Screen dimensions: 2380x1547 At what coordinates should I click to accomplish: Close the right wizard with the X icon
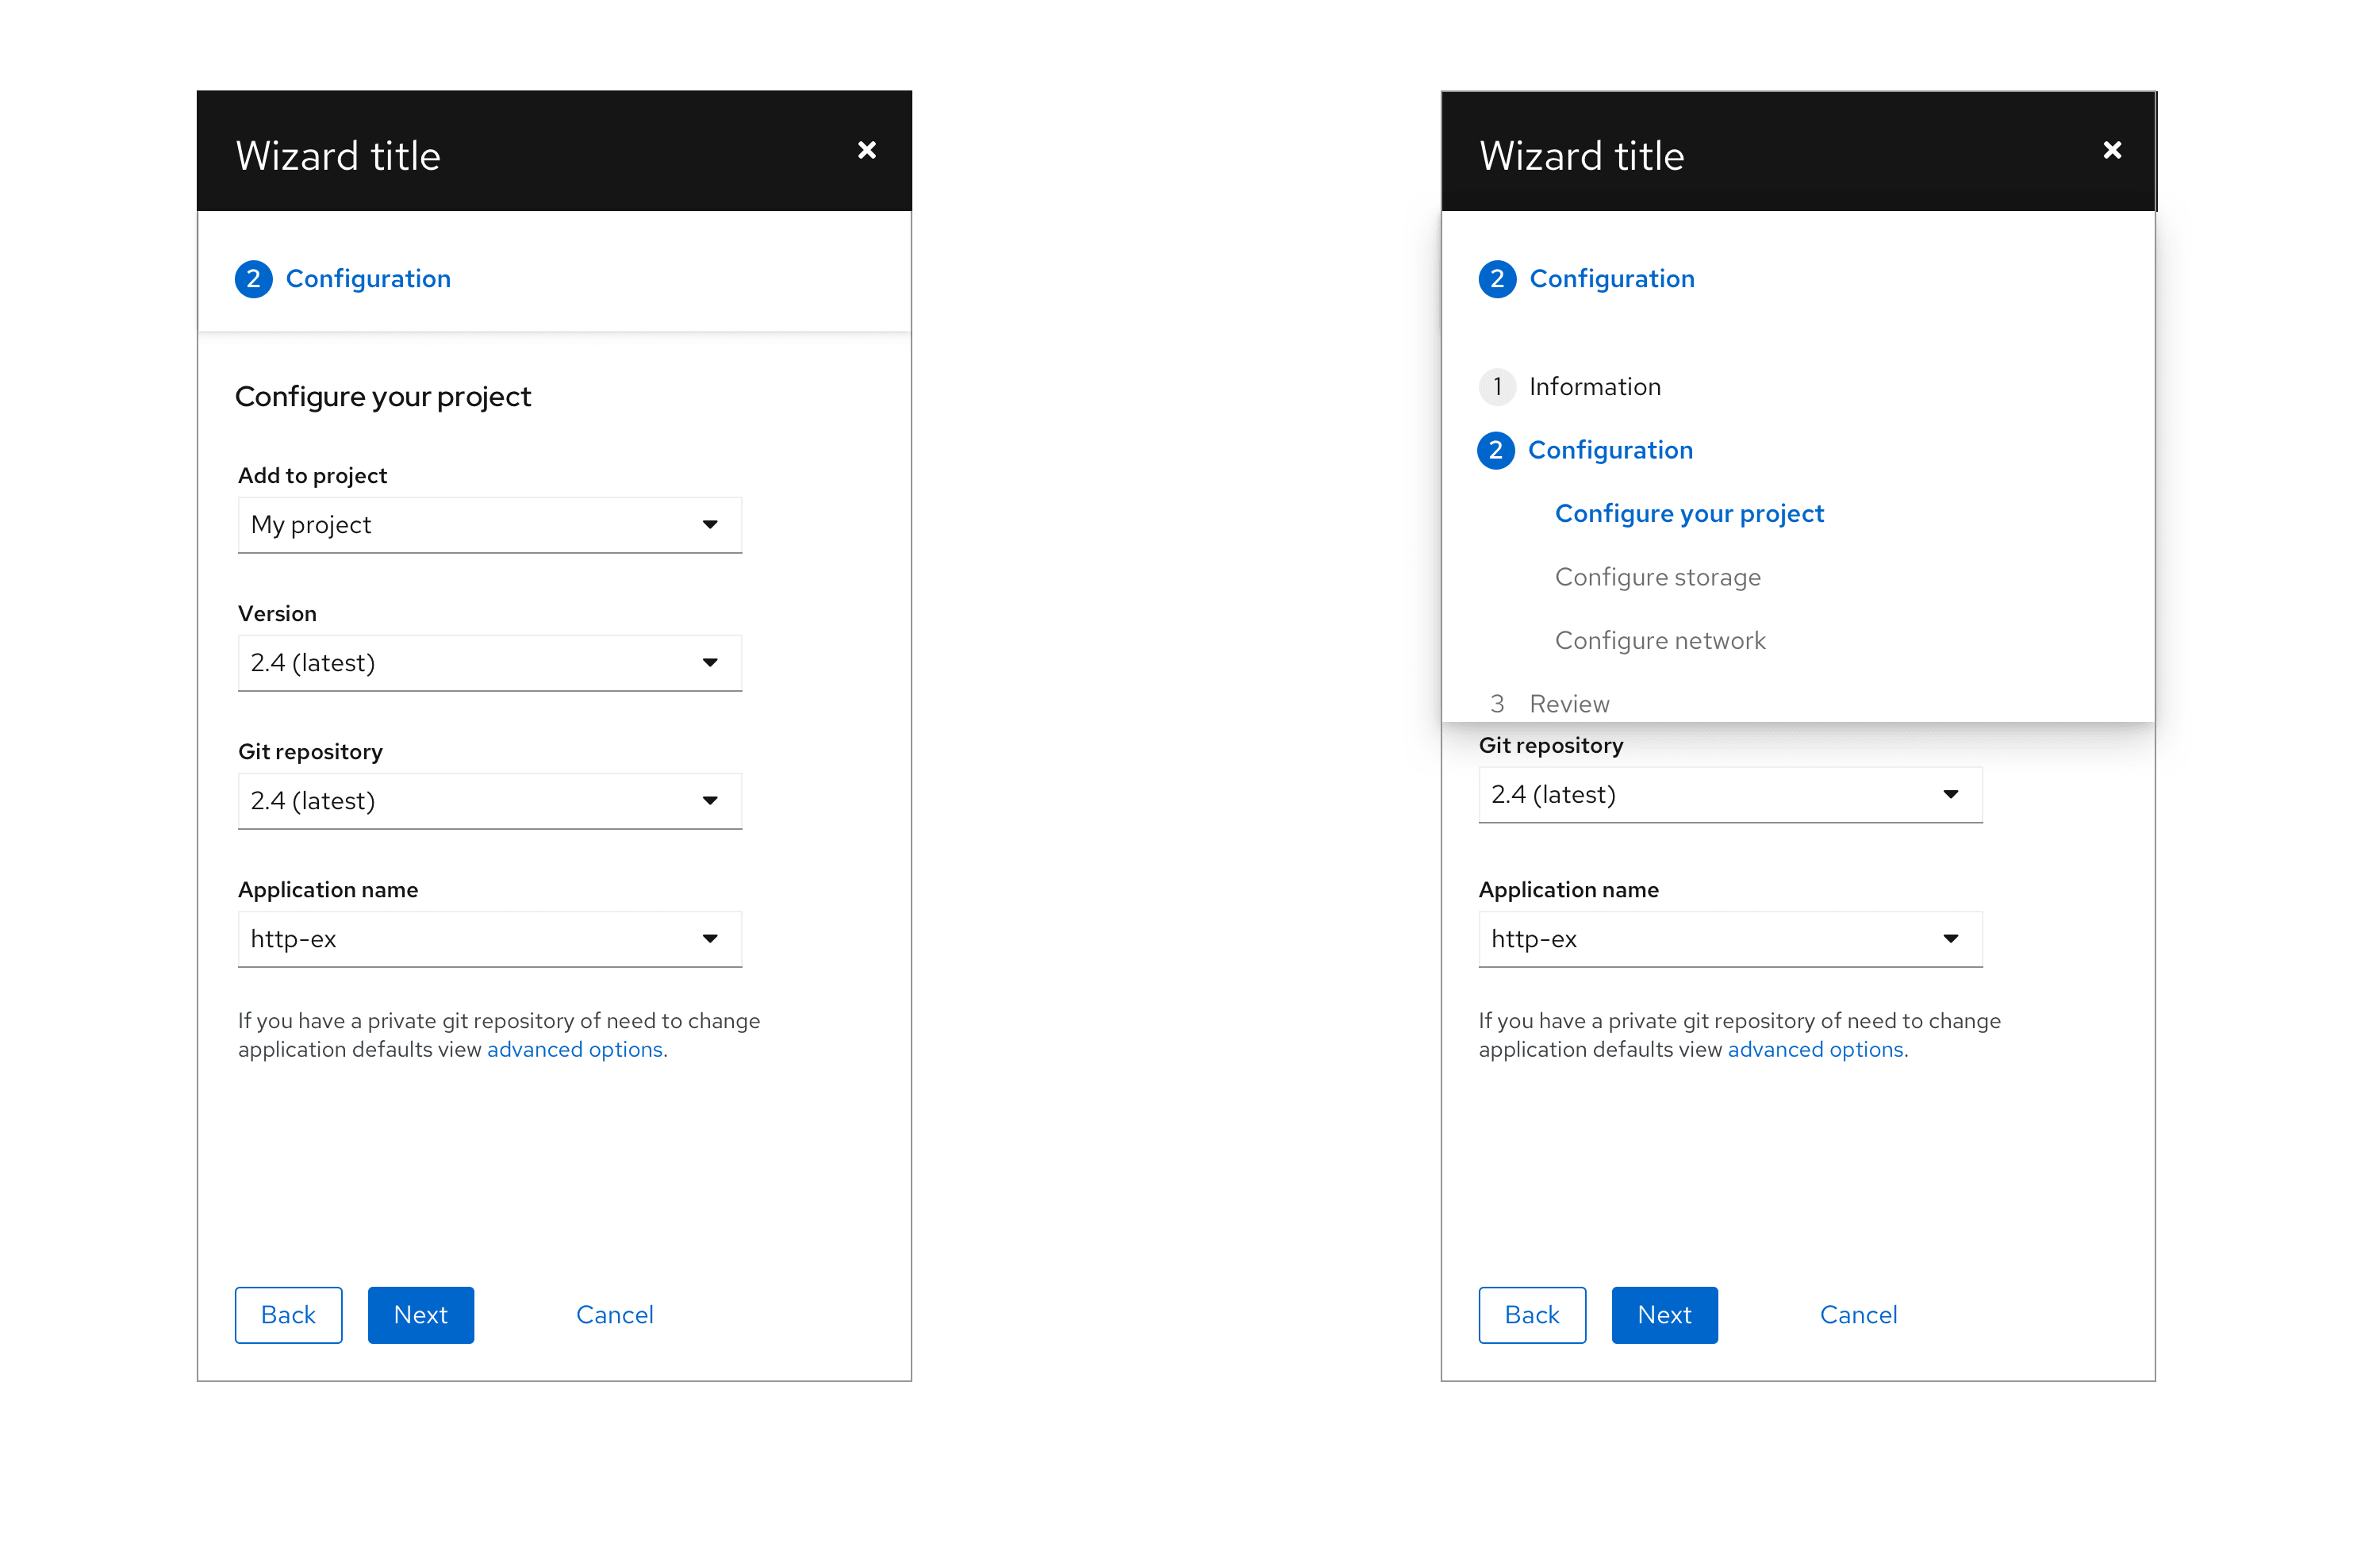pyautogui.click(x=2111, y=150)
